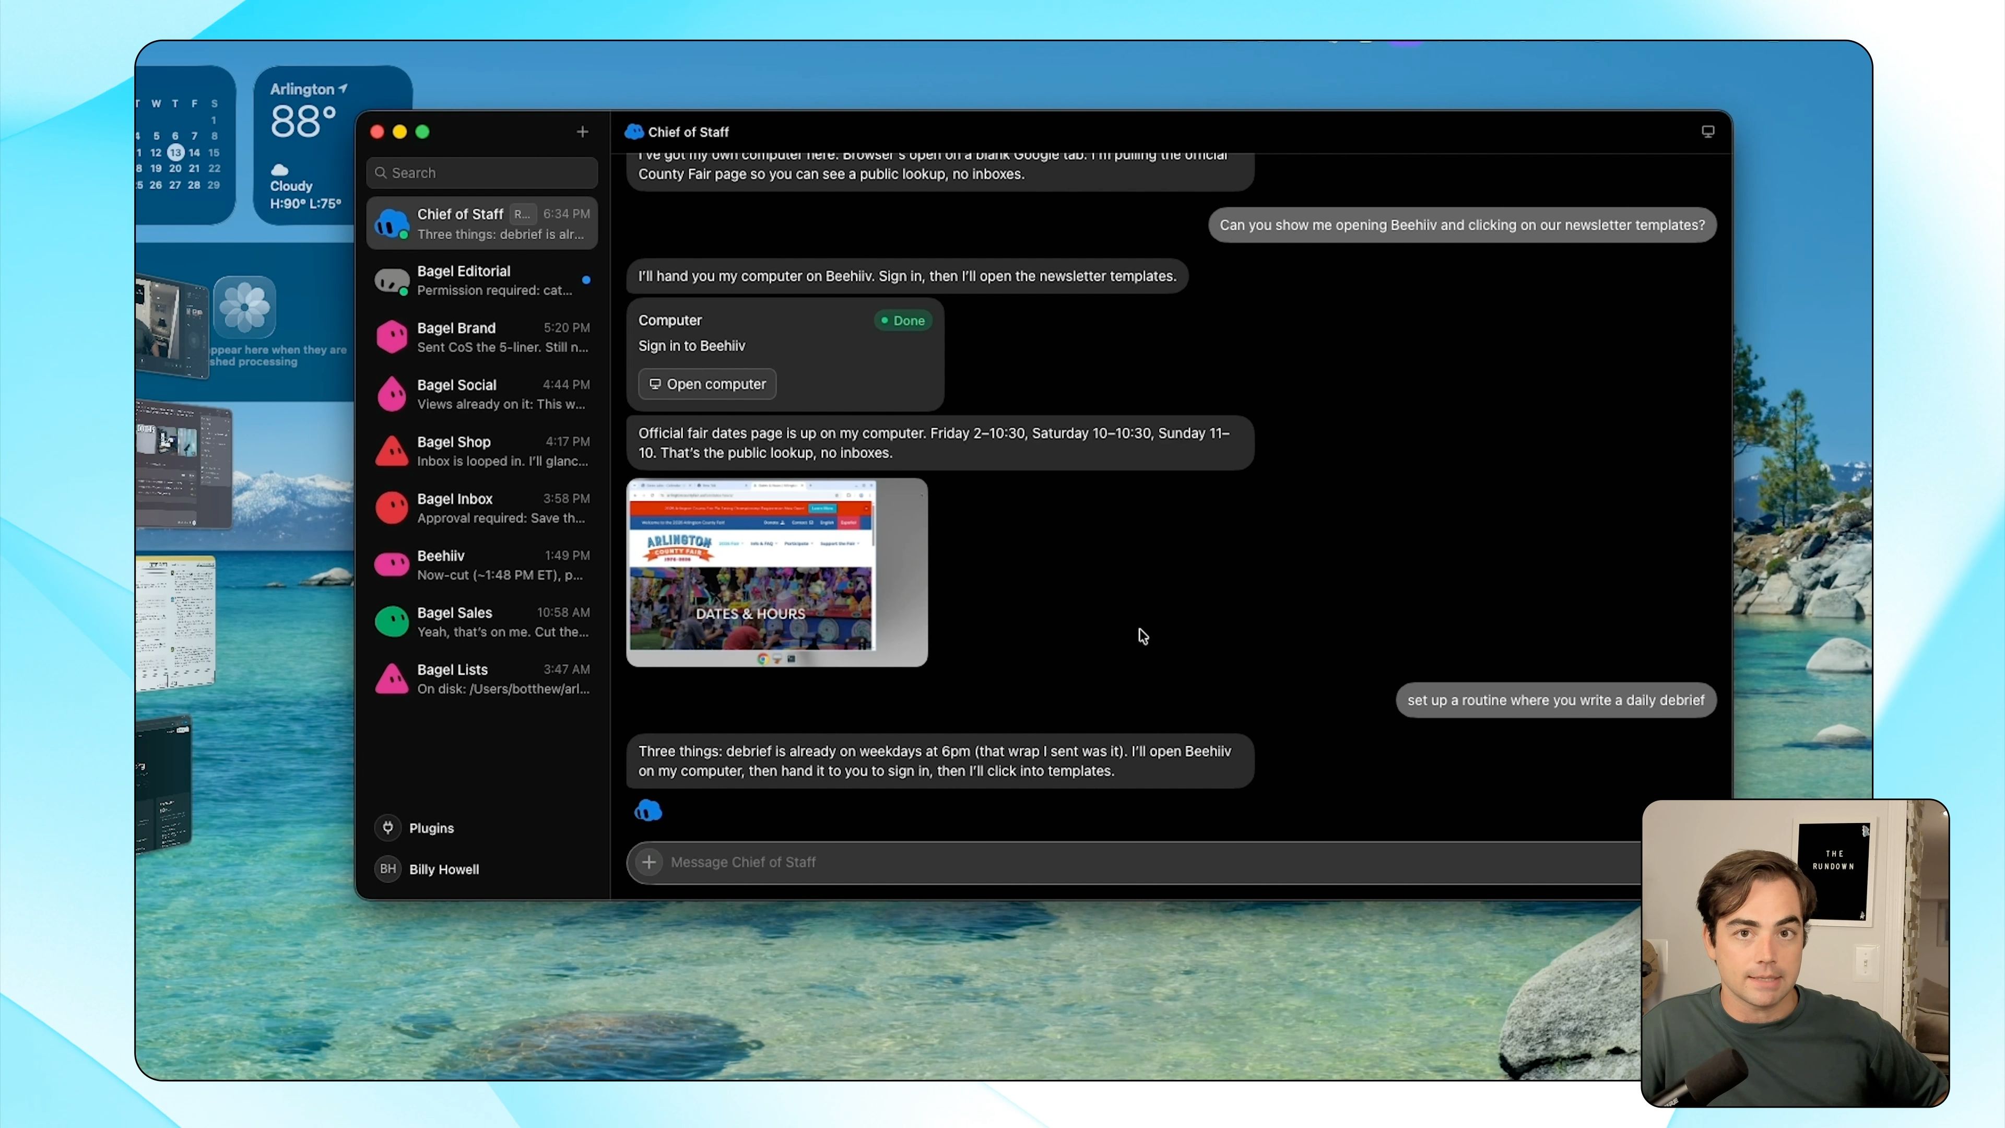This screenshot has height=1128, width=2005.
Task: Click the "set up a routine" message bubble
Action: pos(1555,700)
